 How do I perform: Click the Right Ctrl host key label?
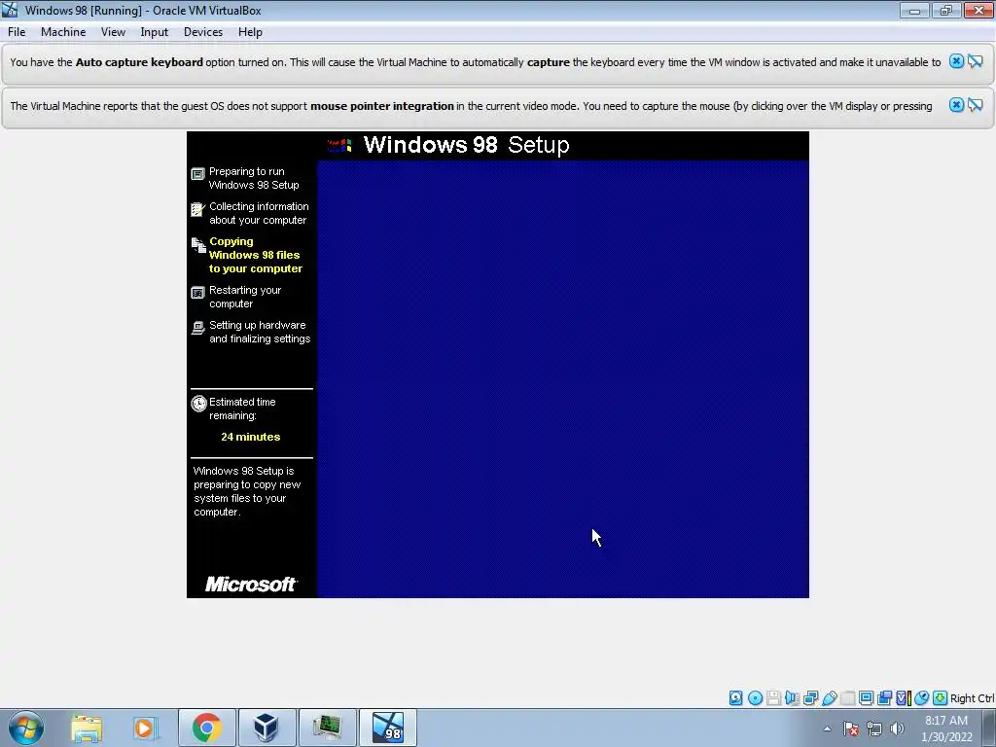972,698
